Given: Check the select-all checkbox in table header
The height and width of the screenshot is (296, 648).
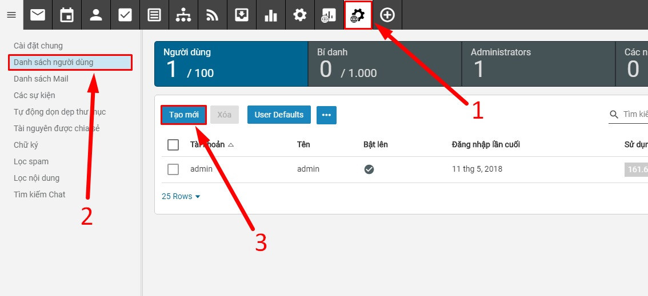Looking at the screenshot, I should tap(173, 145).
